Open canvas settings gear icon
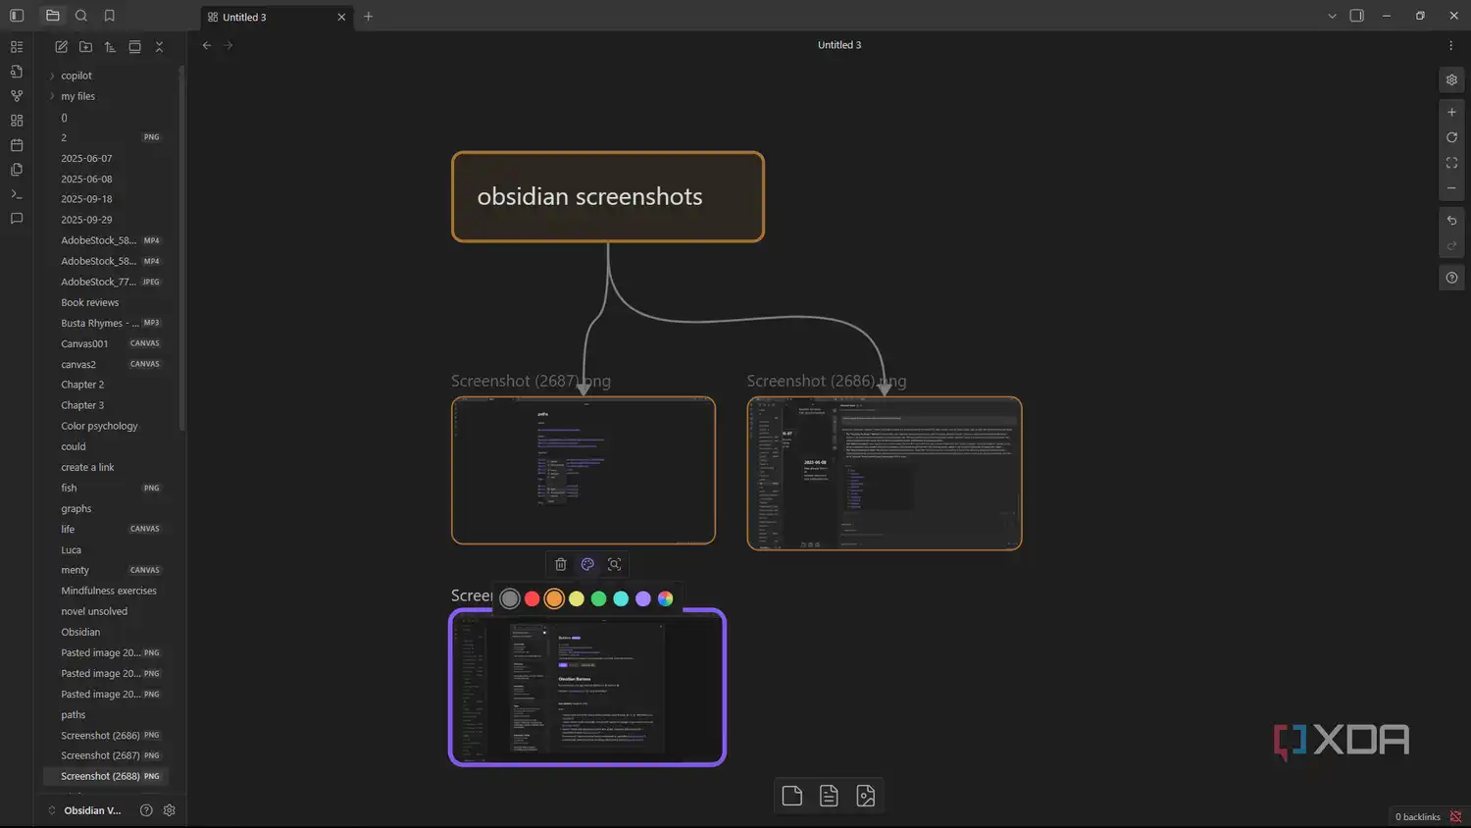Viewport: 1471px width, 828px height. [1451, 80]
